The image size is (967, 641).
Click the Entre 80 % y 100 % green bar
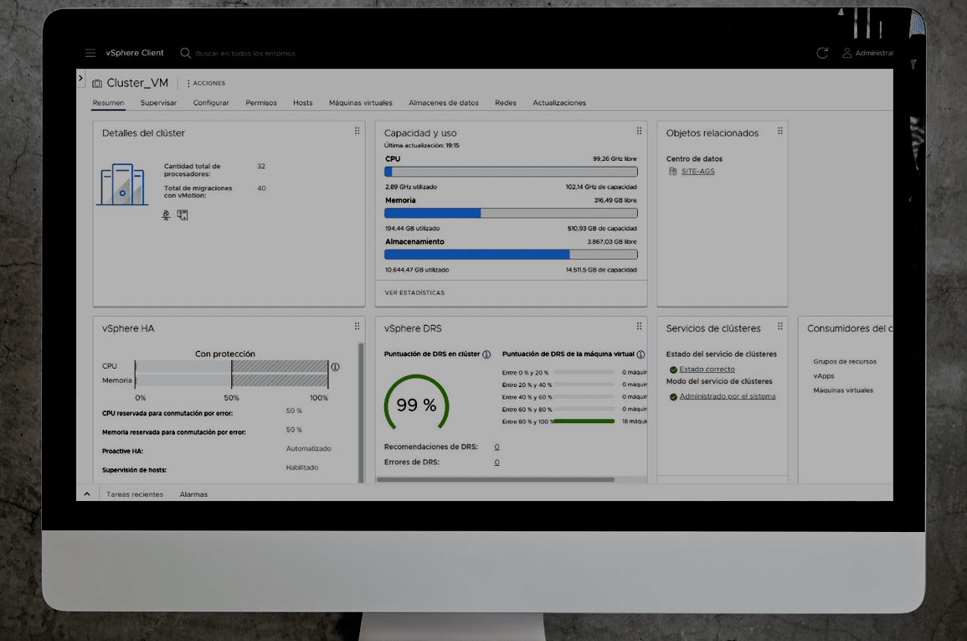pos(584,421)
